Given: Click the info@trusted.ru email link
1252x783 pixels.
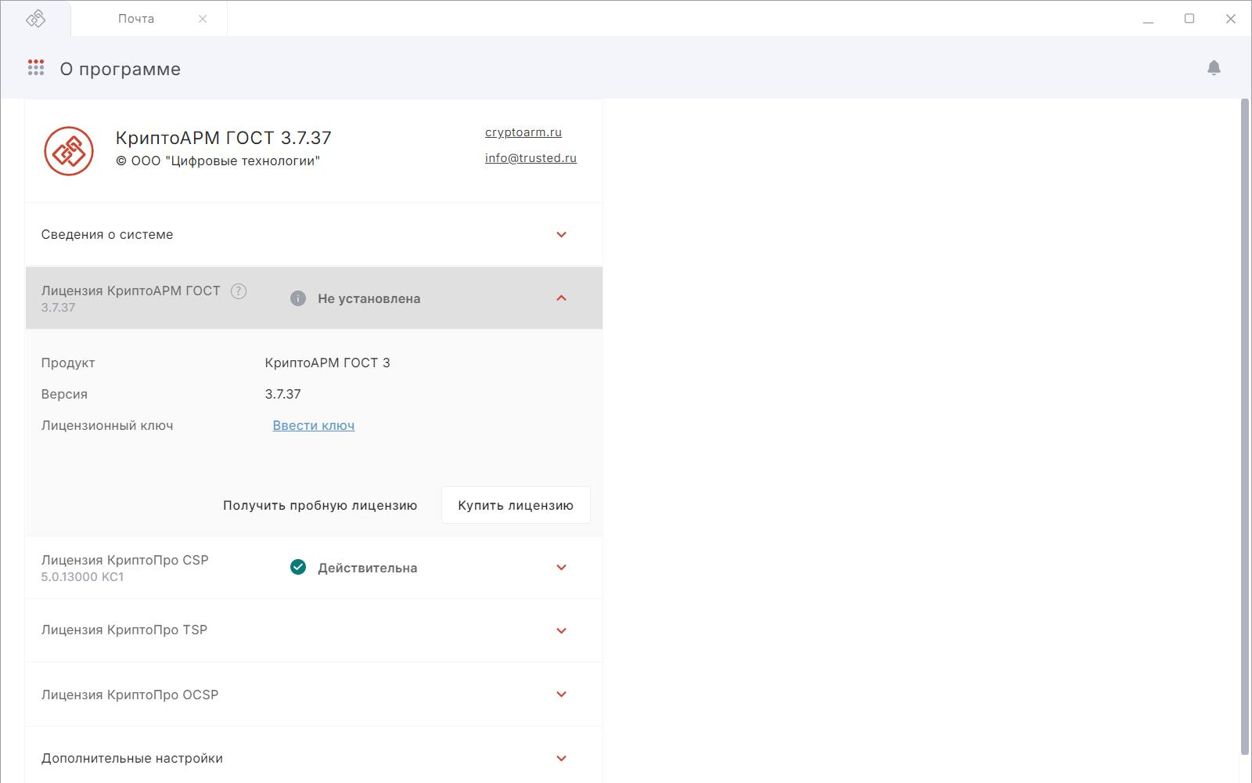Looking at the screenshot, I should (x=531, y=158).
